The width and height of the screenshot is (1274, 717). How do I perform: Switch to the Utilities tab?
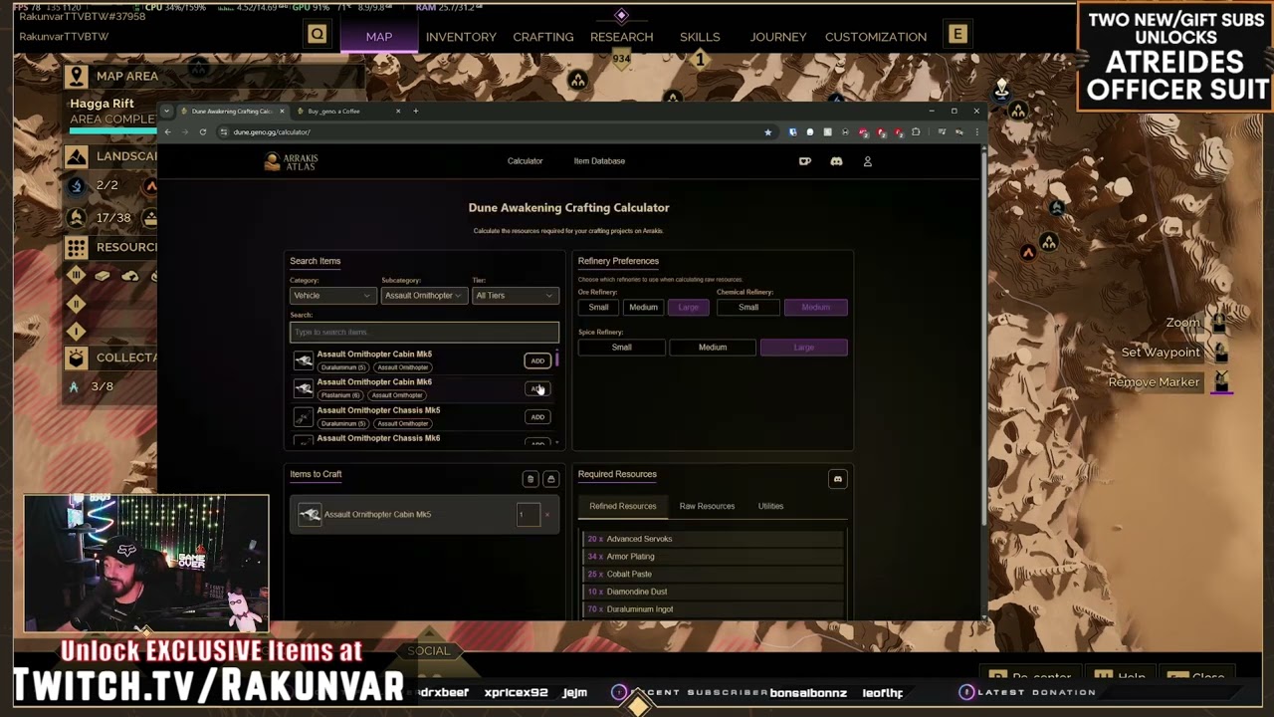tap(770, 506)
